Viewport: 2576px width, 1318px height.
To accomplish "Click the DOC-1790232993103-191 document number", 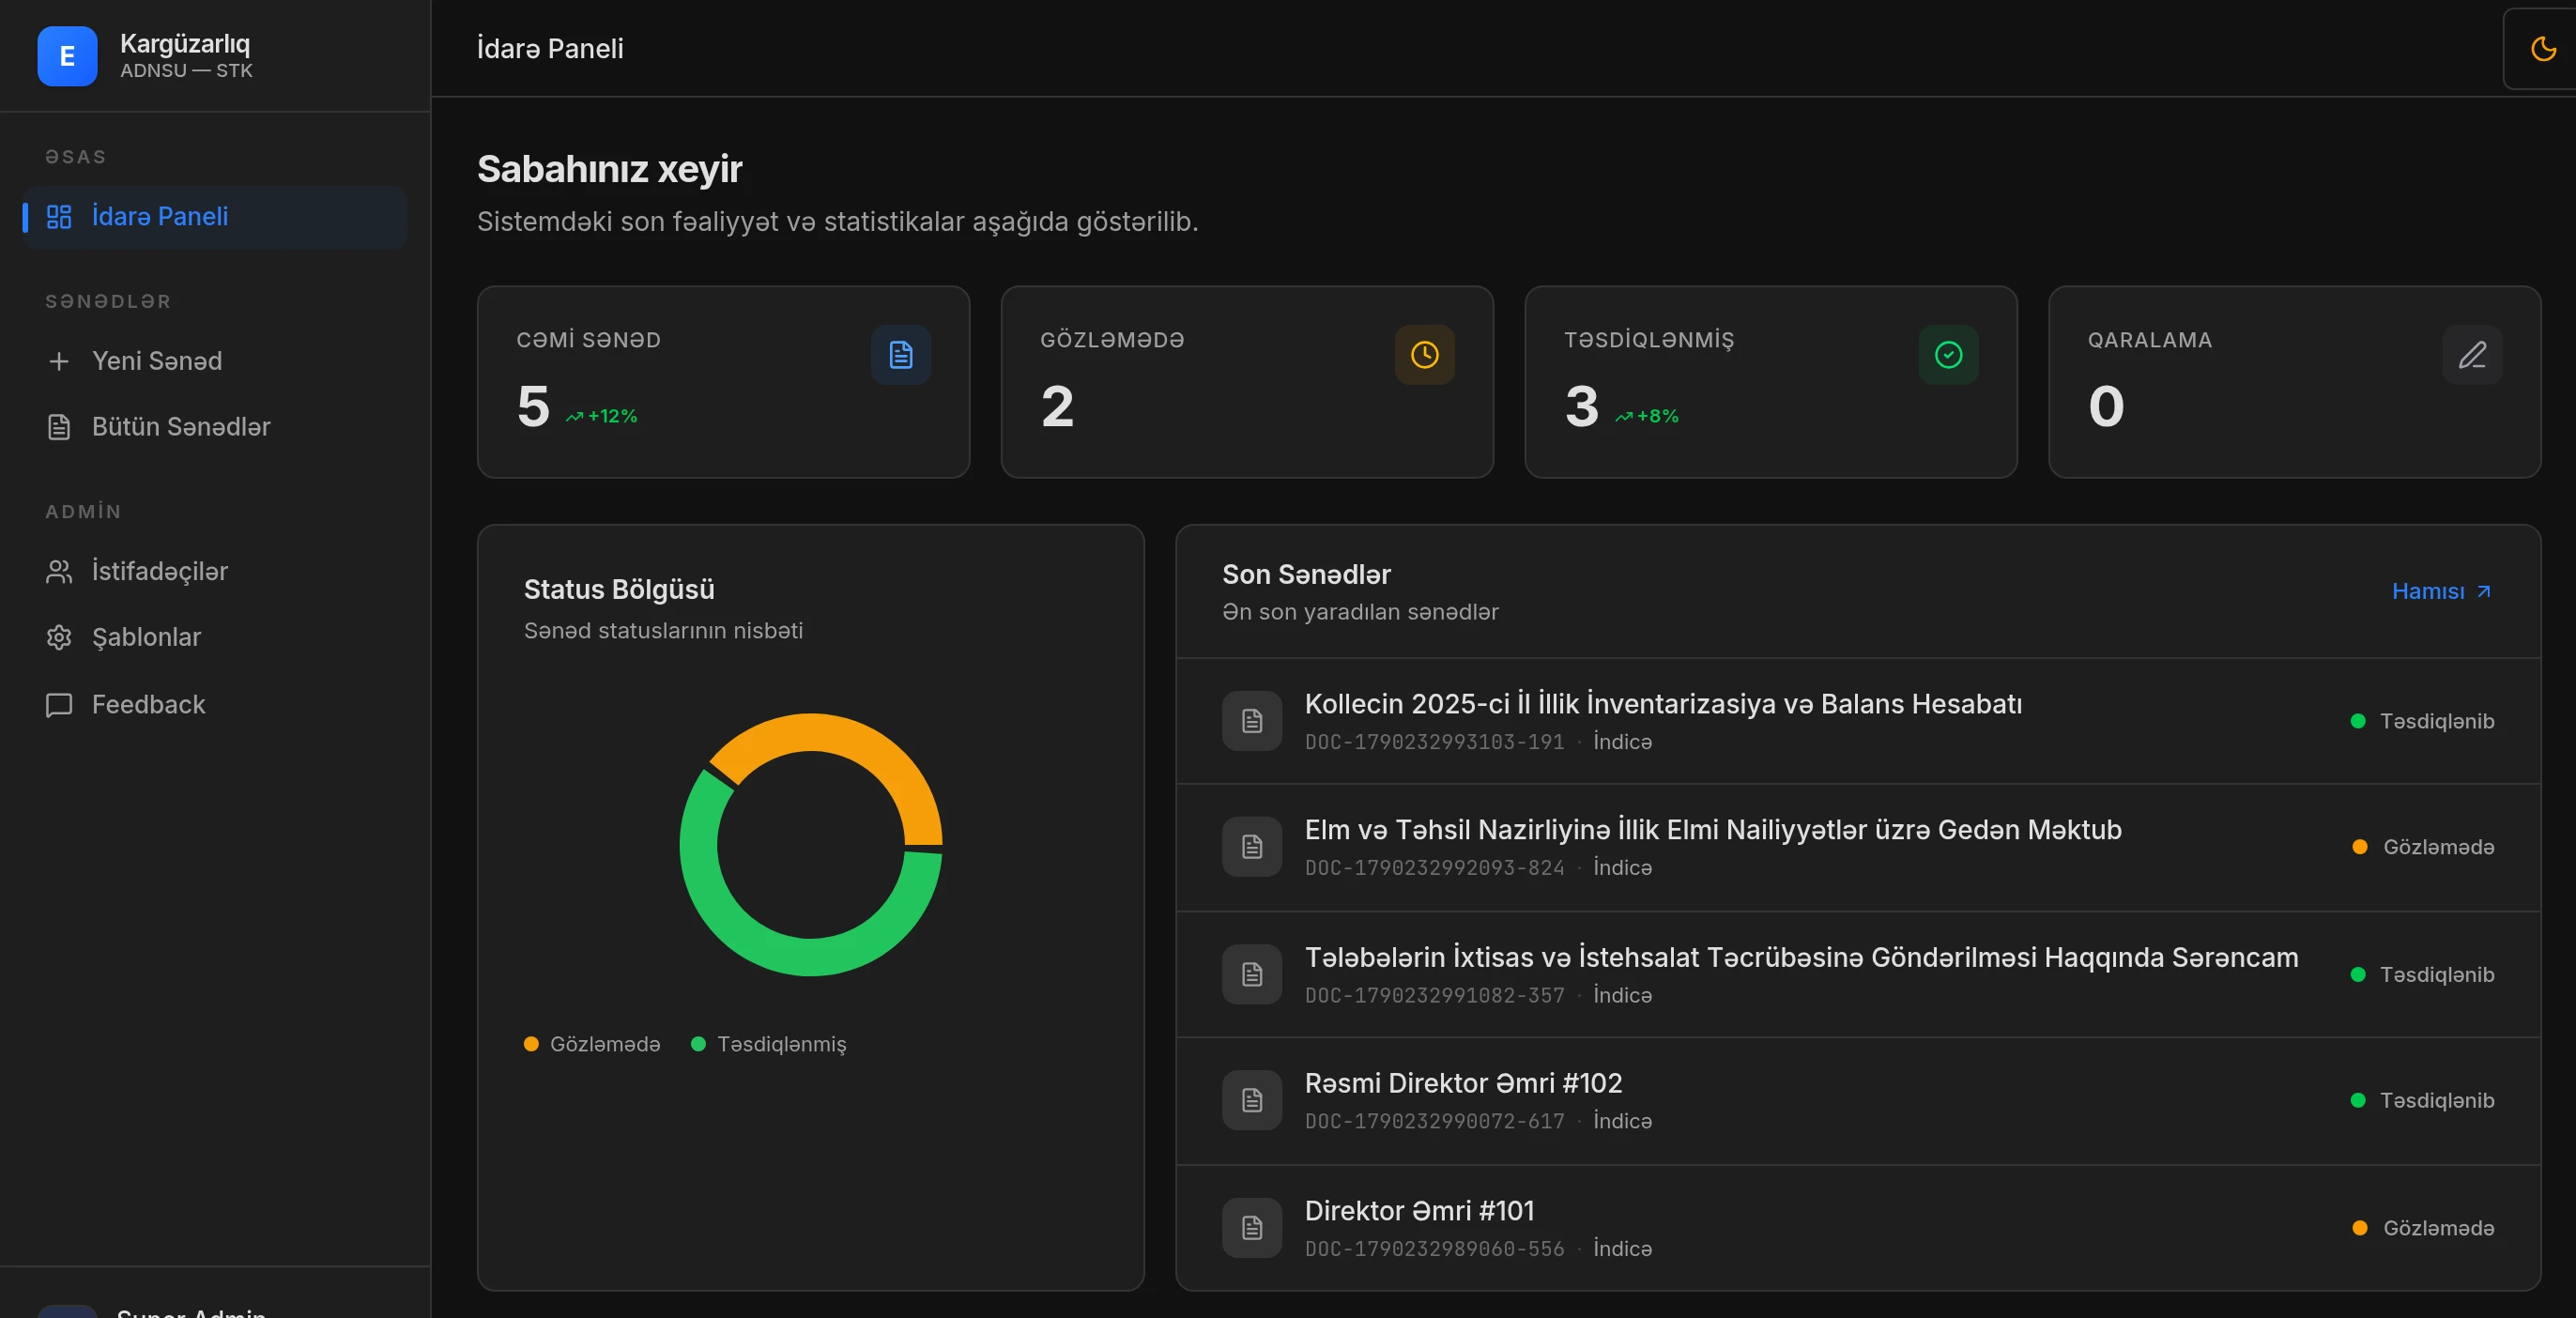I will point(1434,742).
